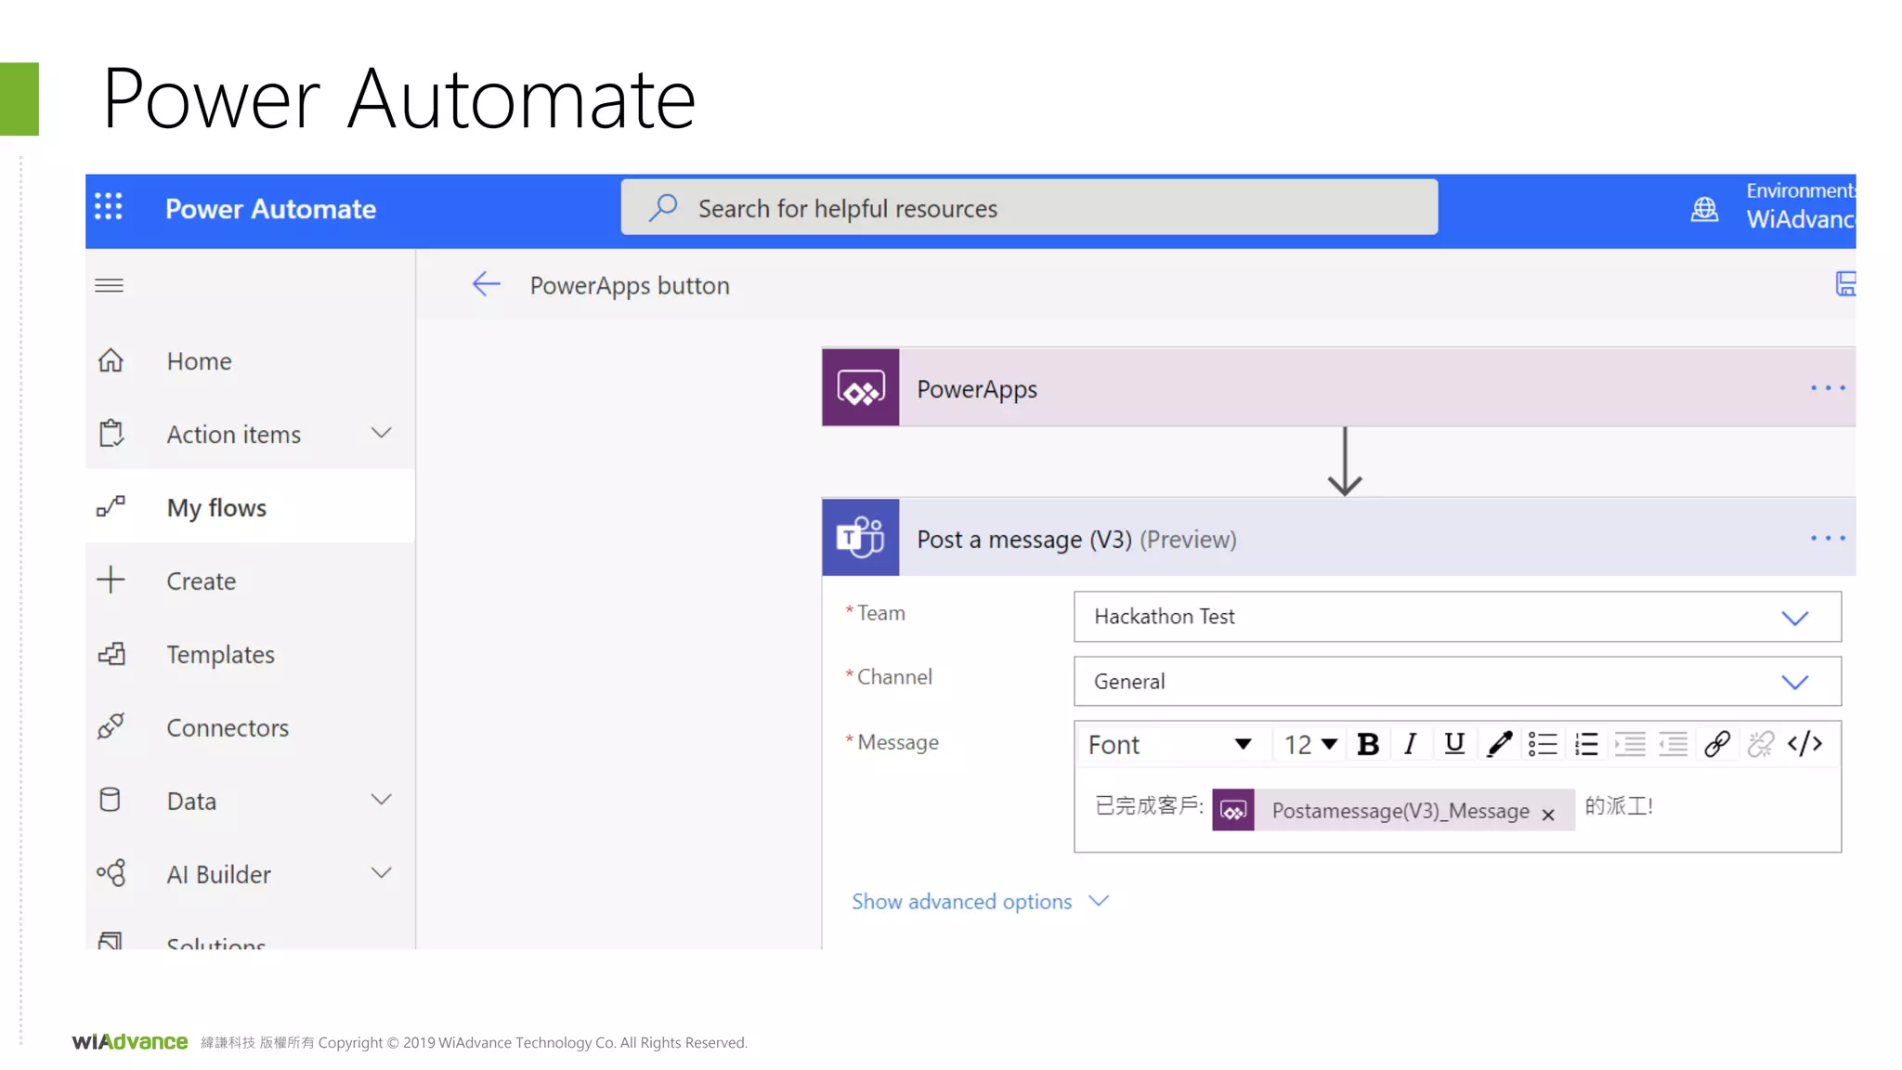This screenshot has height=1070, width=1902.
Task: Insert a numbered list
Action: pos(1586,744)
